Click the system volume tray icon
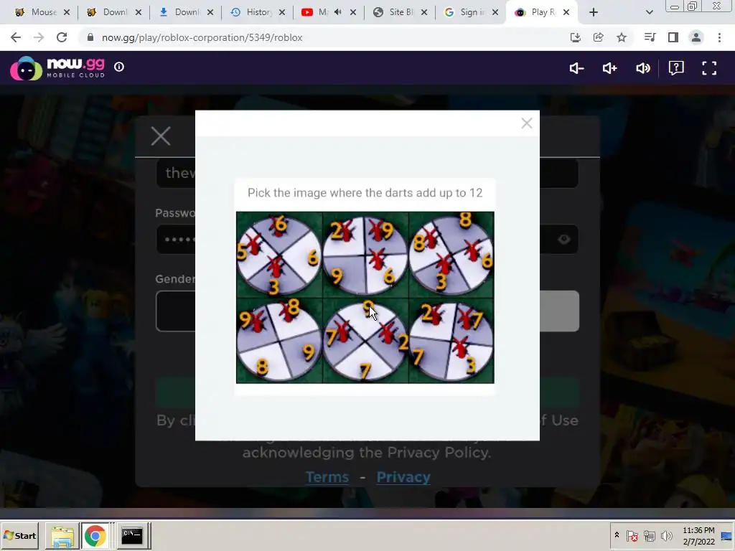The image size is (735, 551). pos(666,535)
